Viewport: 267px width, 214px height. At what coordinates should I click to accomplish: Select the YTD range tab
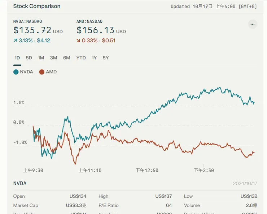tap(81, 58)
